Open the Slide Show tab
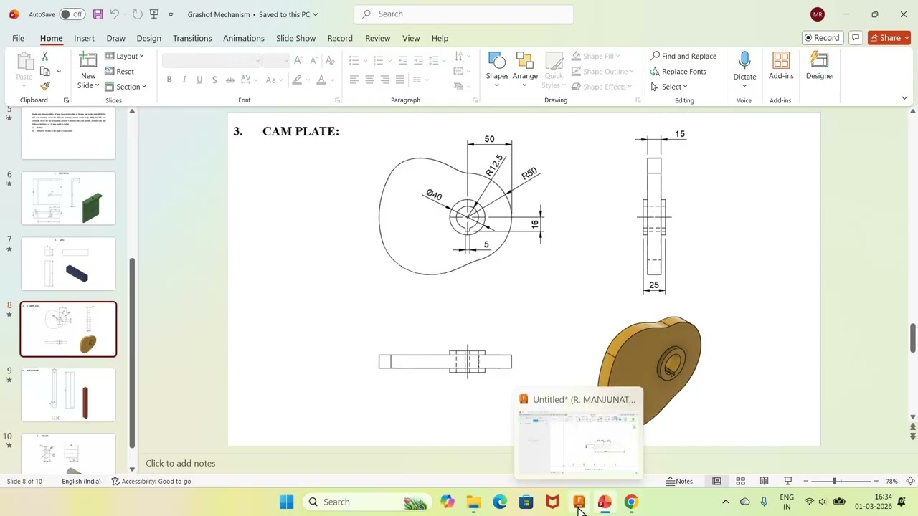 click(x=295, y=38)
